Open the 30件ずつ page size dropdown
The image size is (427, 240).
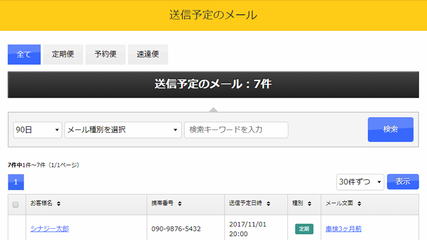click(360, 182)
